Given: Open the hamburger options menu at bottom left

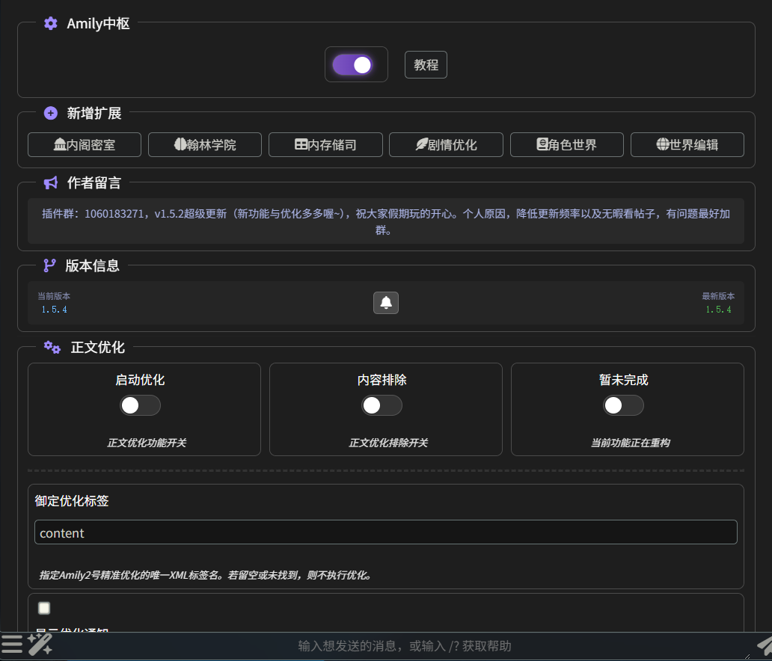Looking at the screenshot, I should (x=12, y=644).
